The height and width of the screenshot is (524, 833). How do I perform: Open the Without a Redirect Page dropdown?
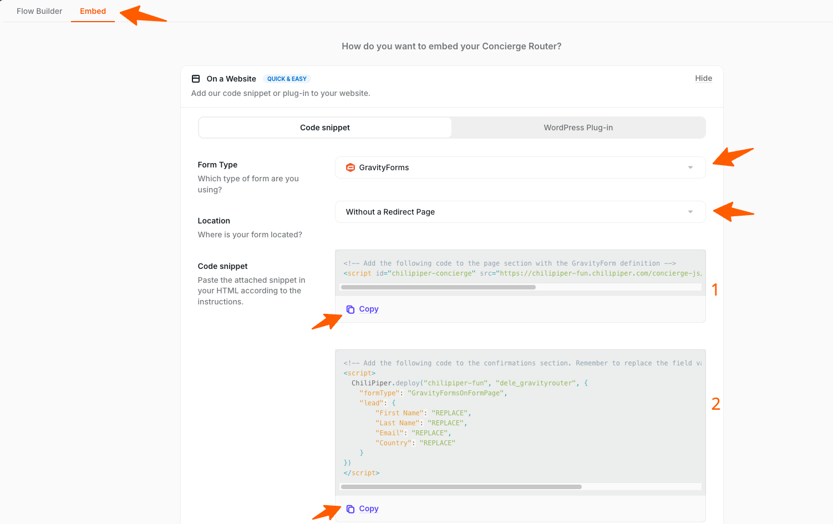(520, 212)
